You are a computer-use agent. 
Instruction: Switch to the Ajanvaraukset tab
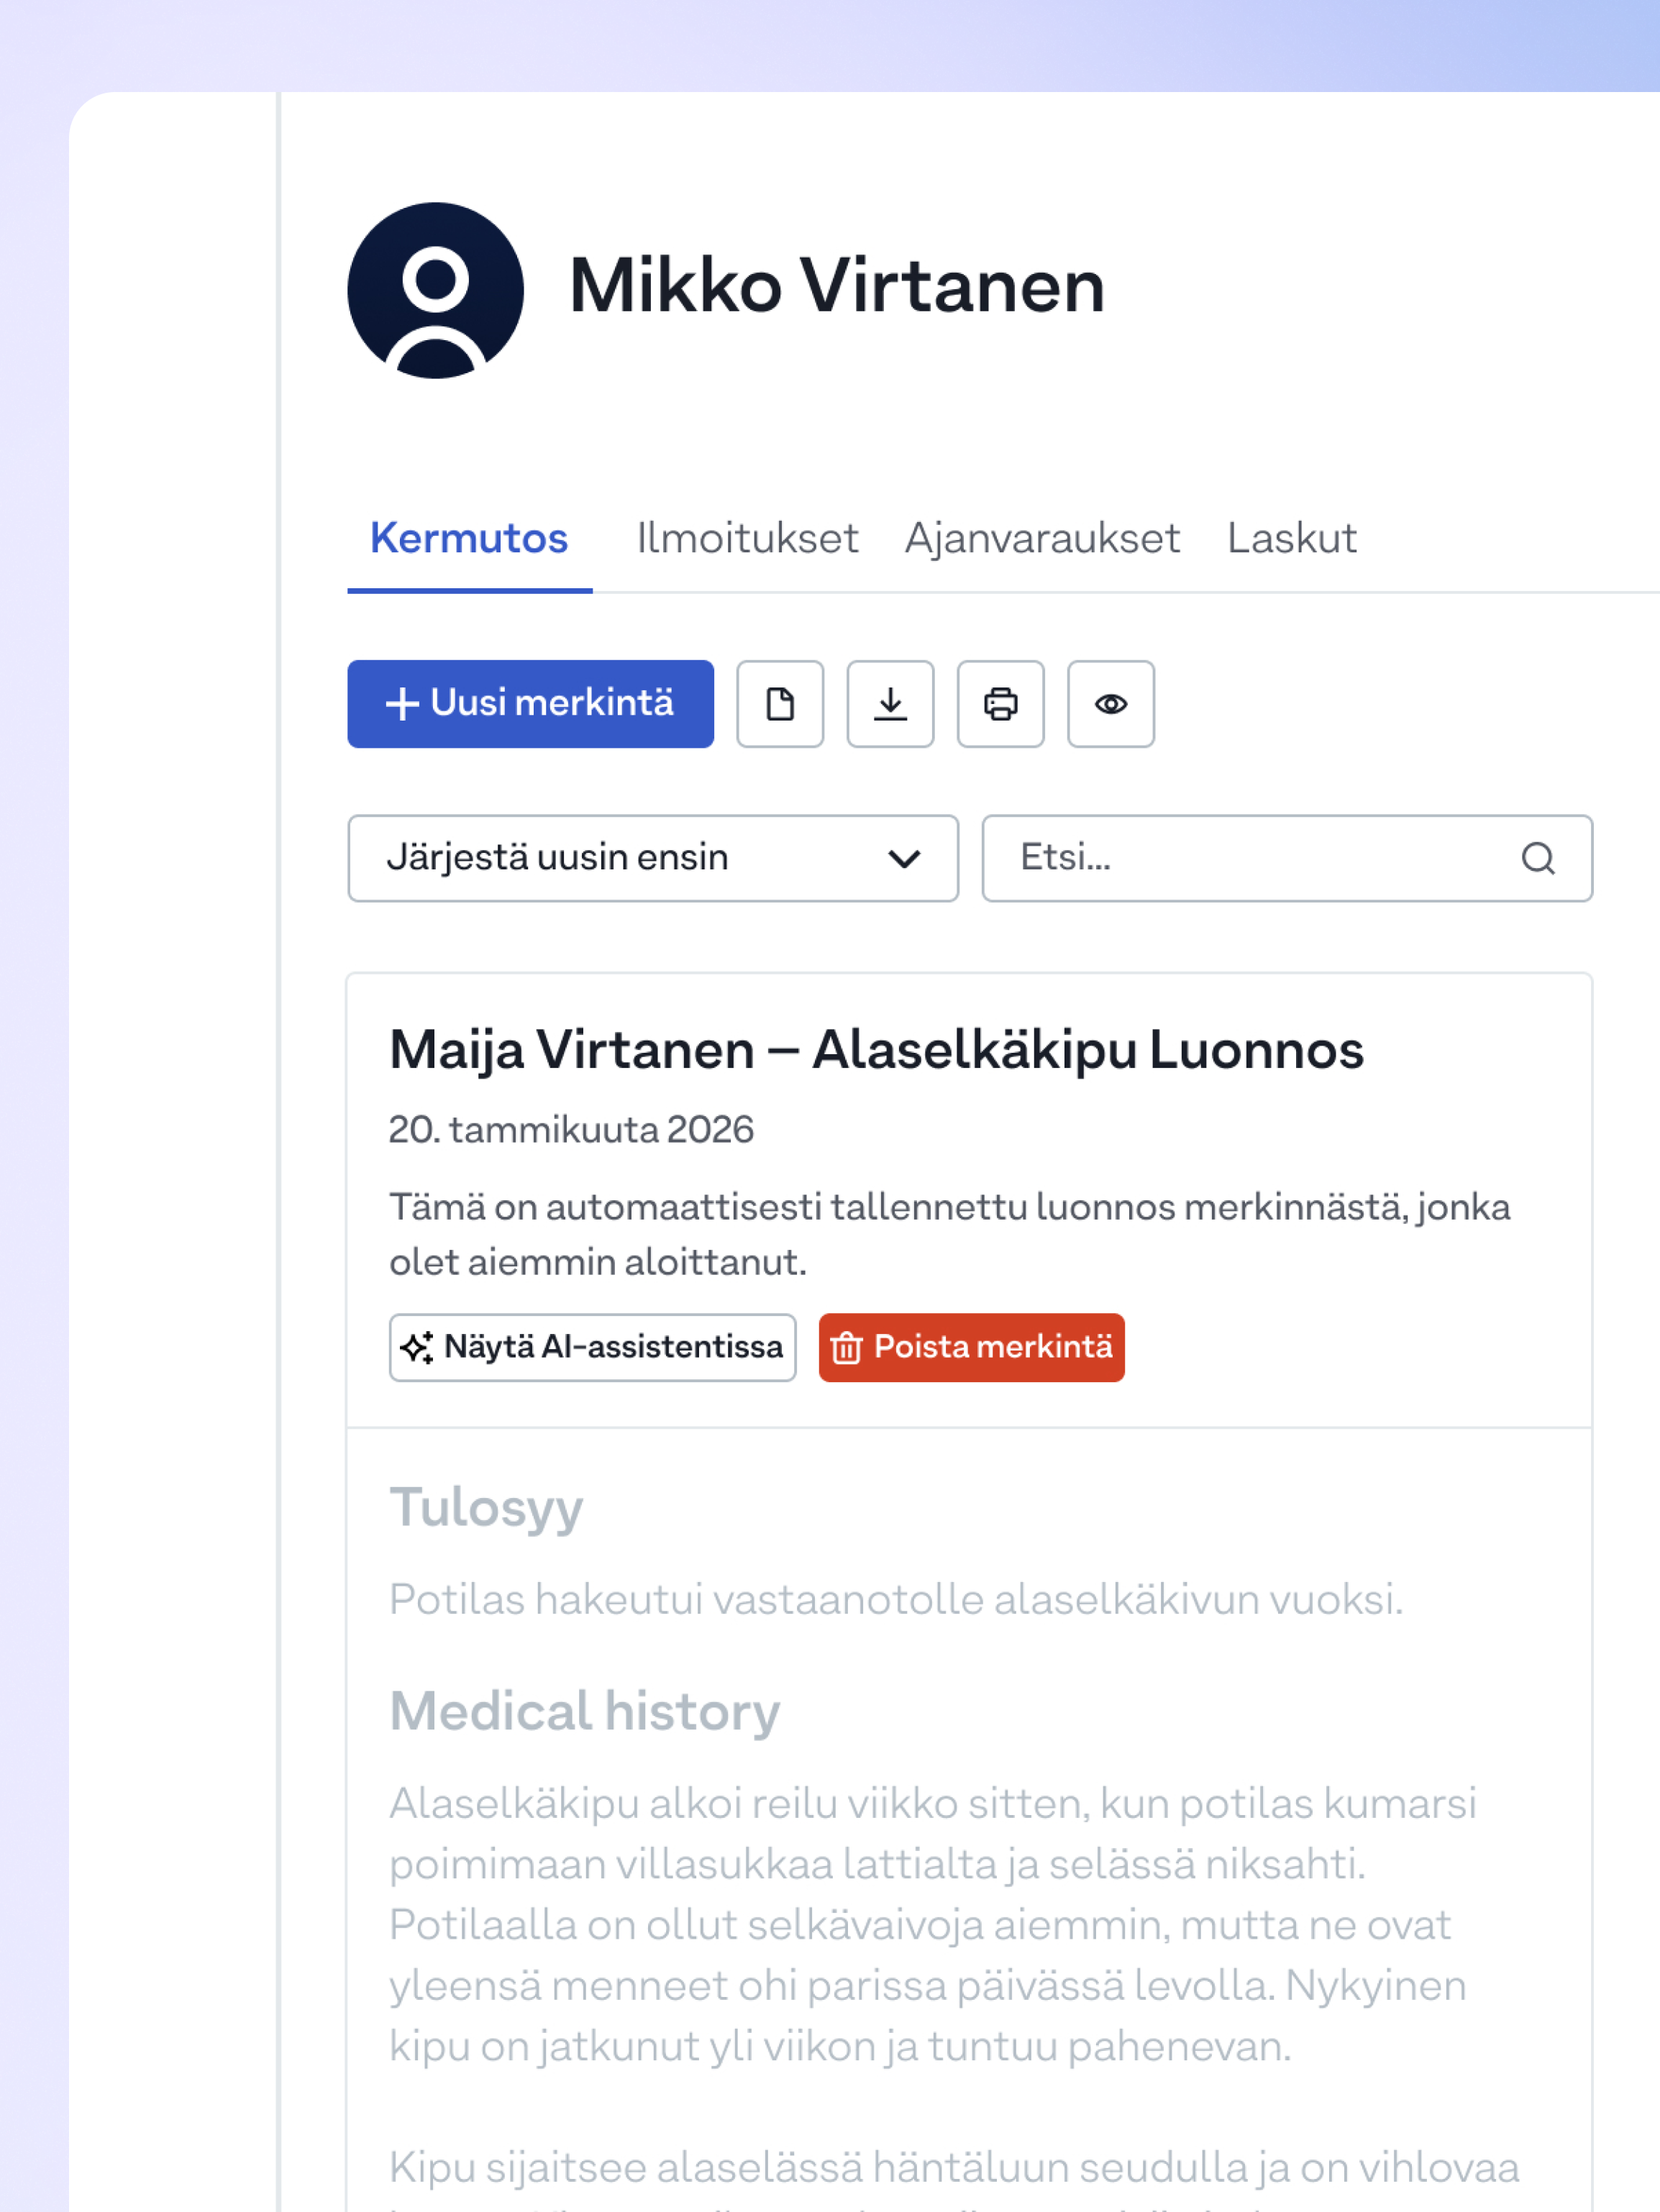click(1041, 538)
